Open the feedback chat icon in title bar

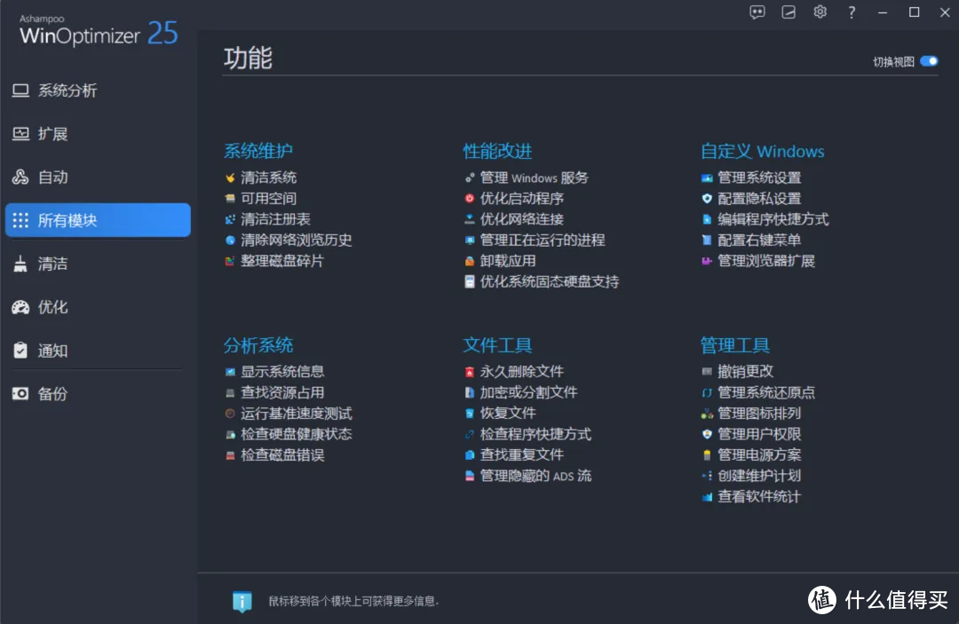pos(757,12)
